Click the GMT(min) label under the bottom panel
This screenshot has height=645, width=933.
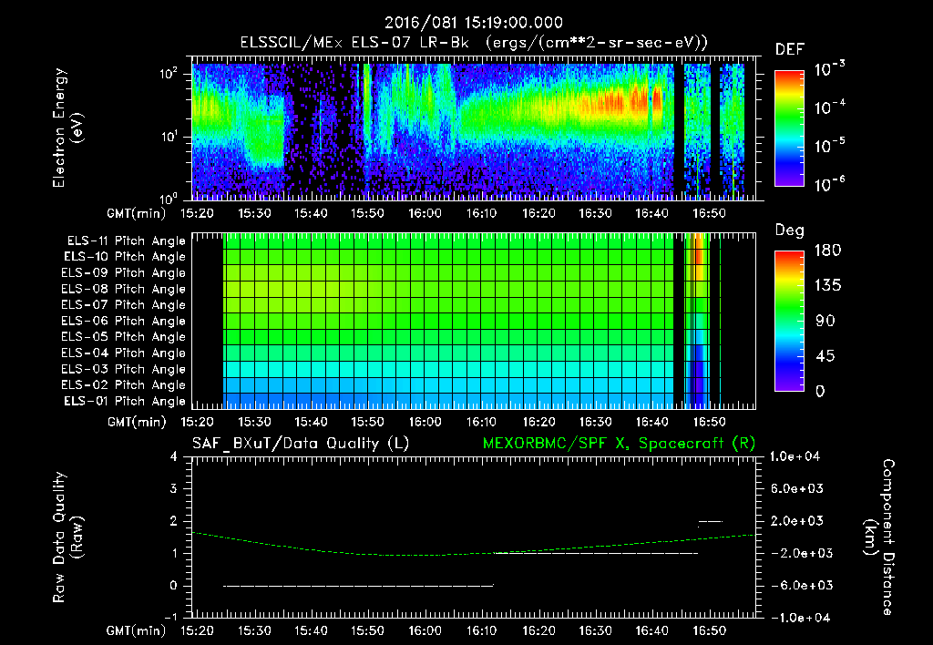(x=137, y=631)
